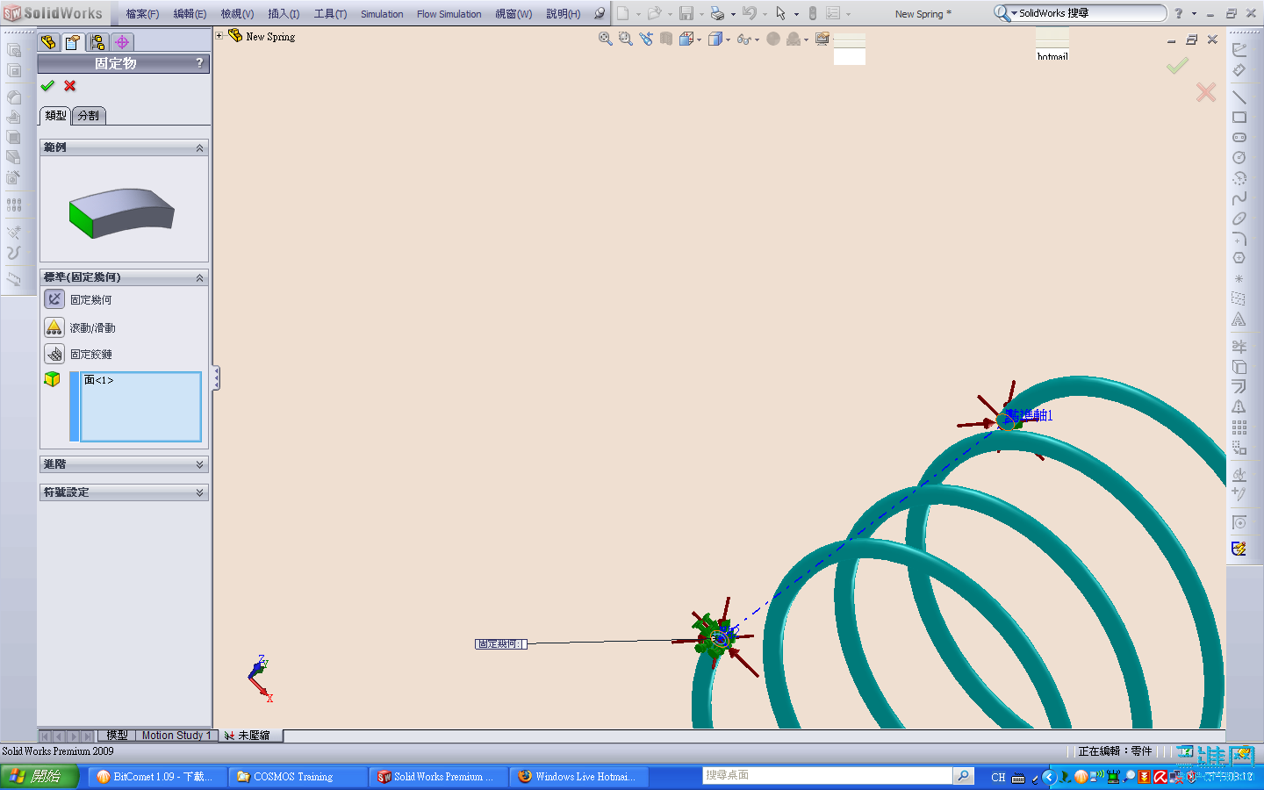Switch to the 模型 tab
The image size is (1264, 790).
click(117, 736)
